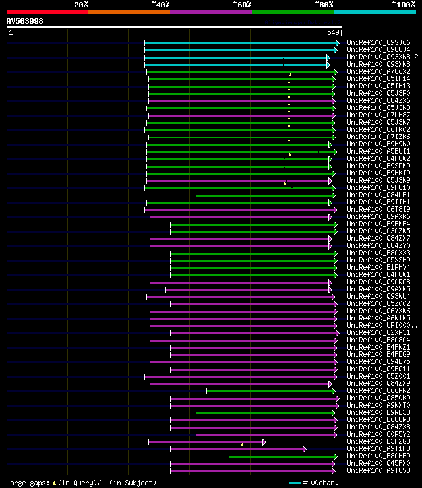
Task: Click the yellow gap marker under A7Q6X2
Action: (290, 75)
